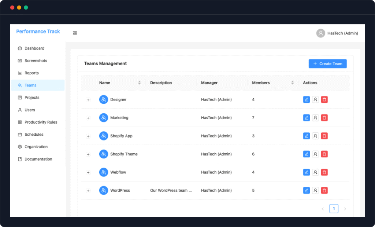Click the HasTech (Admin) profile avatar
375x227 pixels.
[x=321, y=33]
